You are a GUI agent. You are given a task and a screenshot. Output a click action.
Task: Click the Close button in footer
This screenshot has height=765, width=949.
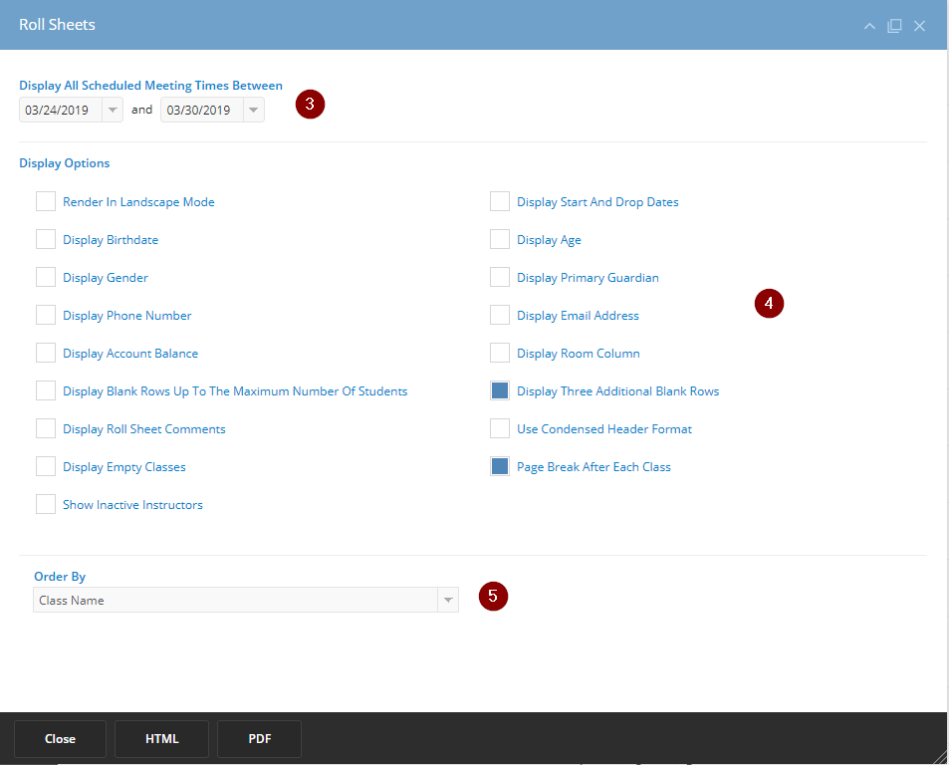pyautogui.click(x=60, y=739)
